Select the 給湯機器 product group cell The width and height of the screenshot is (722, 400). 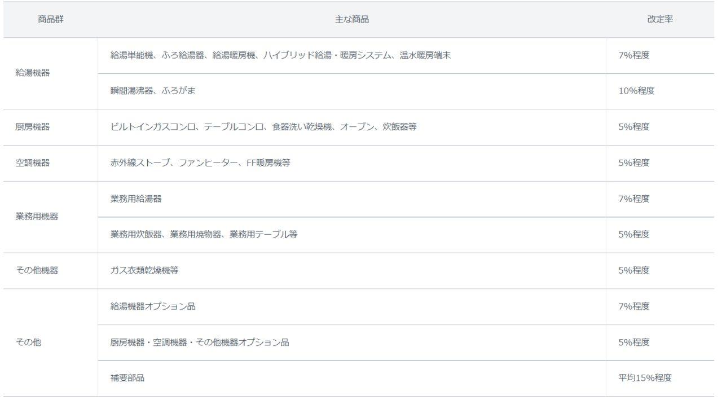51,73
